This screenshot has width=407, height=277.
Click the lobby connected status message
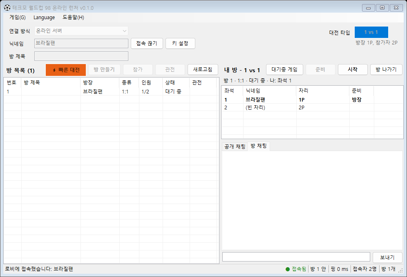coord(39,269)
